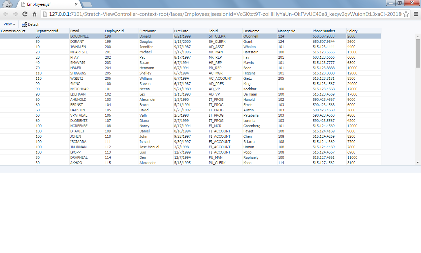The height and width of the screenshot is (253, 421).
Task: Go to the browser Home page
Action: pos(34,14)
